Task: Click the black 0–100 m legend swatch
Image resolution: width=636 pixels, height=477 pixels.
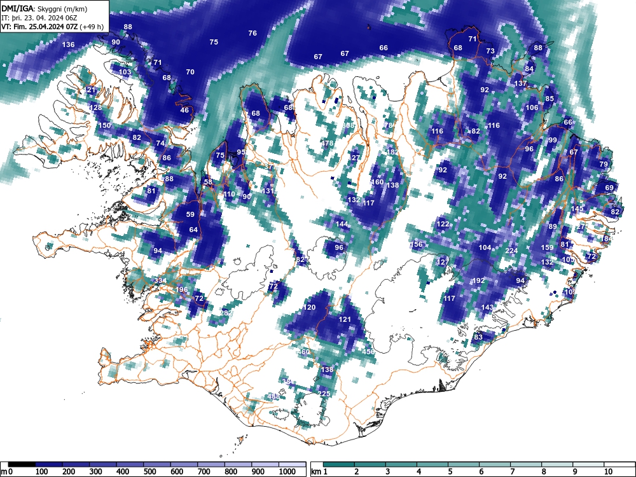Action: [x=22, y=464]
